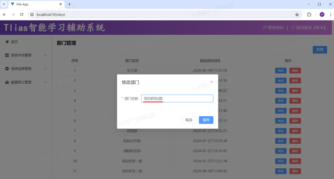The height and width of the screenshot is (179, 334).
Task: Open the browser profile avatar
Action: [x=322, y=14]
